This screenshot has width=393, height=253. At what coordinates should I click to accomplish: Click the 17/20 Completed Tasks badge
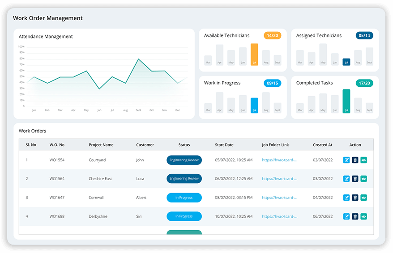click(364, 83)
